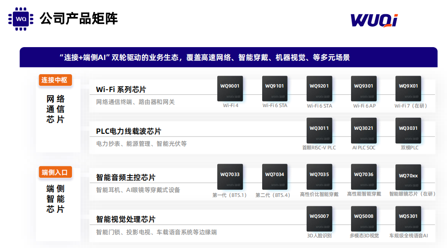The width and height of the screenshot is (447, 248).
Task: Select the WQ7034 chip image
Action: 275,177
